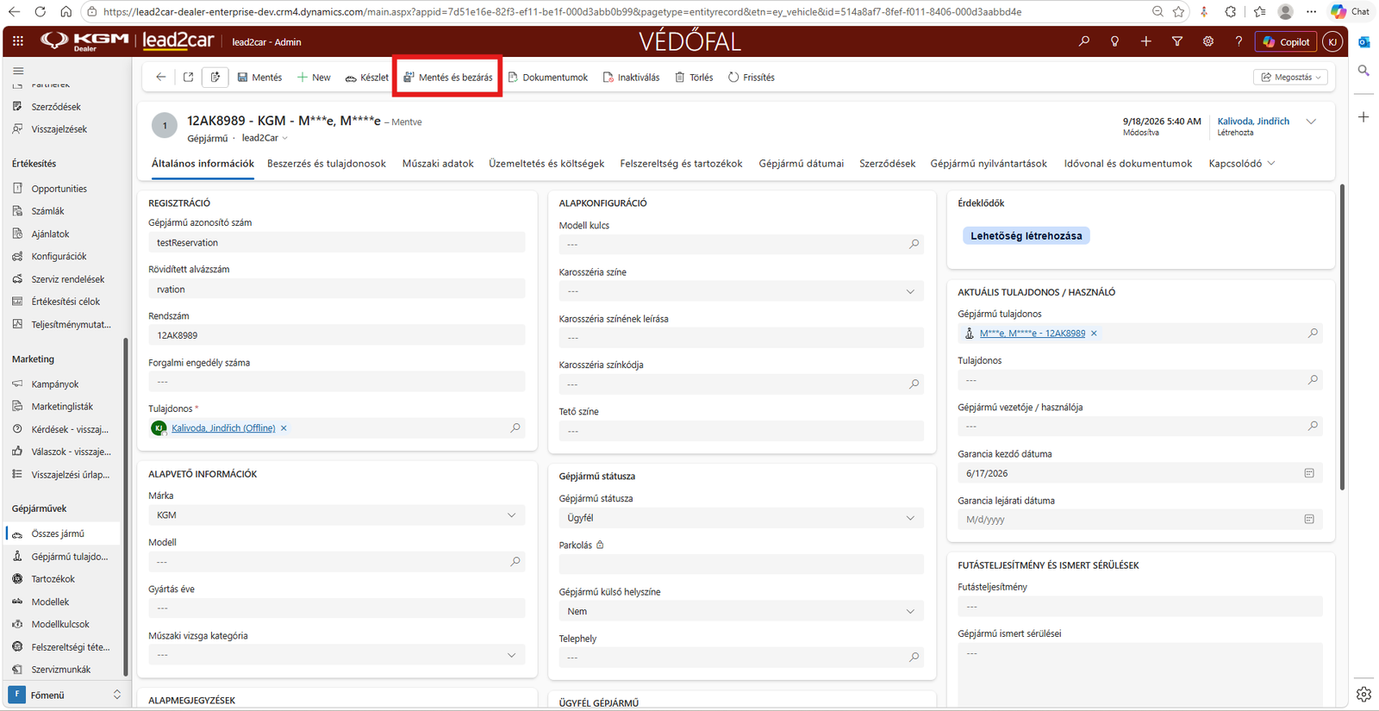
Task: Go back using the form back arrow
Action: [161, 77]
